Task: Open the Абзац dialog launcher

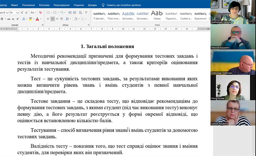Action: [x=88, y=25]
